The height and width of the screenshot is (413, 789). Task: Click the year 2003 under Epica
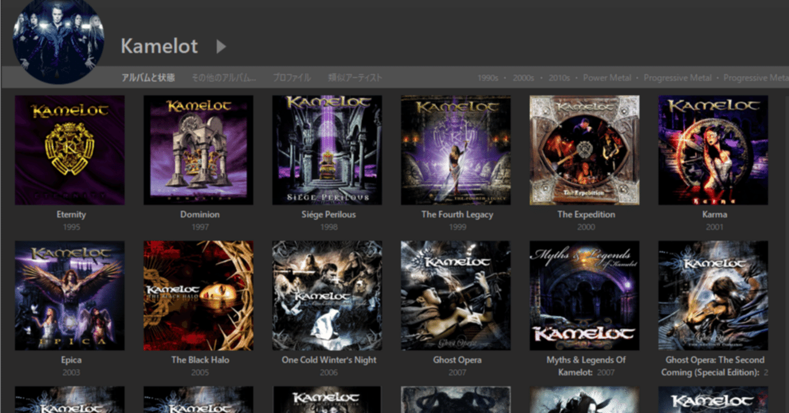coord(71,372)
